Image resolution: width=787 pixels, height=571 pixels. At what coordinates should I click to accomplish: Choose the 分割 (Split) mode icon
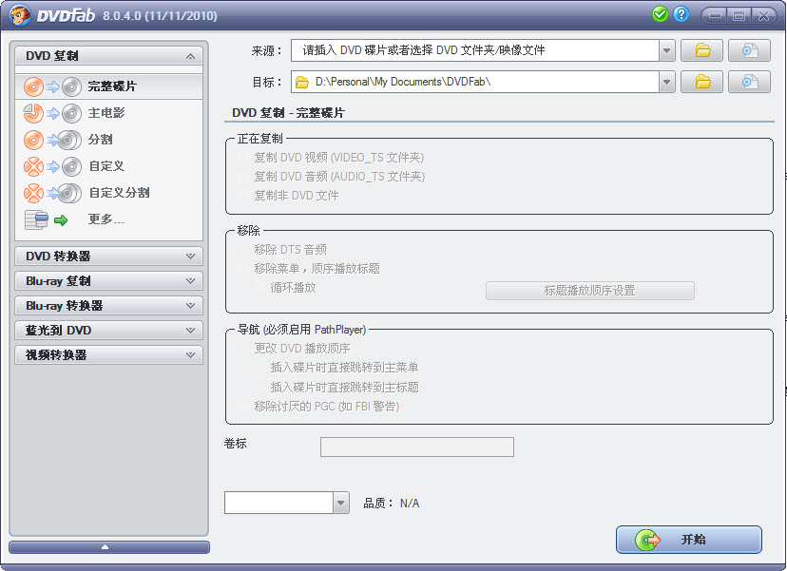[34, 139]
